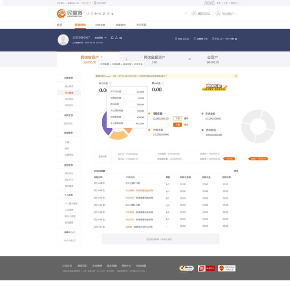The height and width of the screenshot is (287, 290).
Task: Click the yellow donut chart segment
Action: 118,135
